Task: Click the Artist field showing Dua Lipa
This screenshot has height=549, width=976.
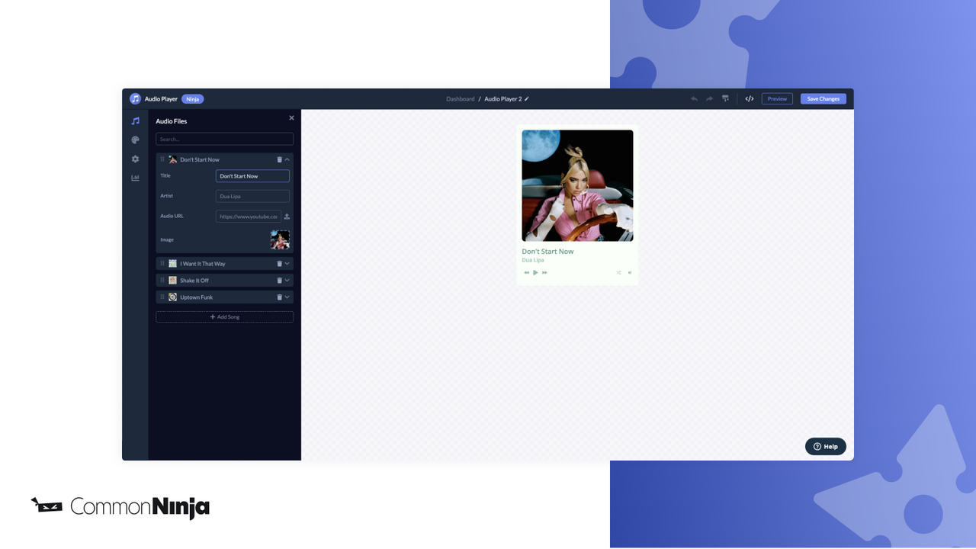Action: click(x=252, y=196)
